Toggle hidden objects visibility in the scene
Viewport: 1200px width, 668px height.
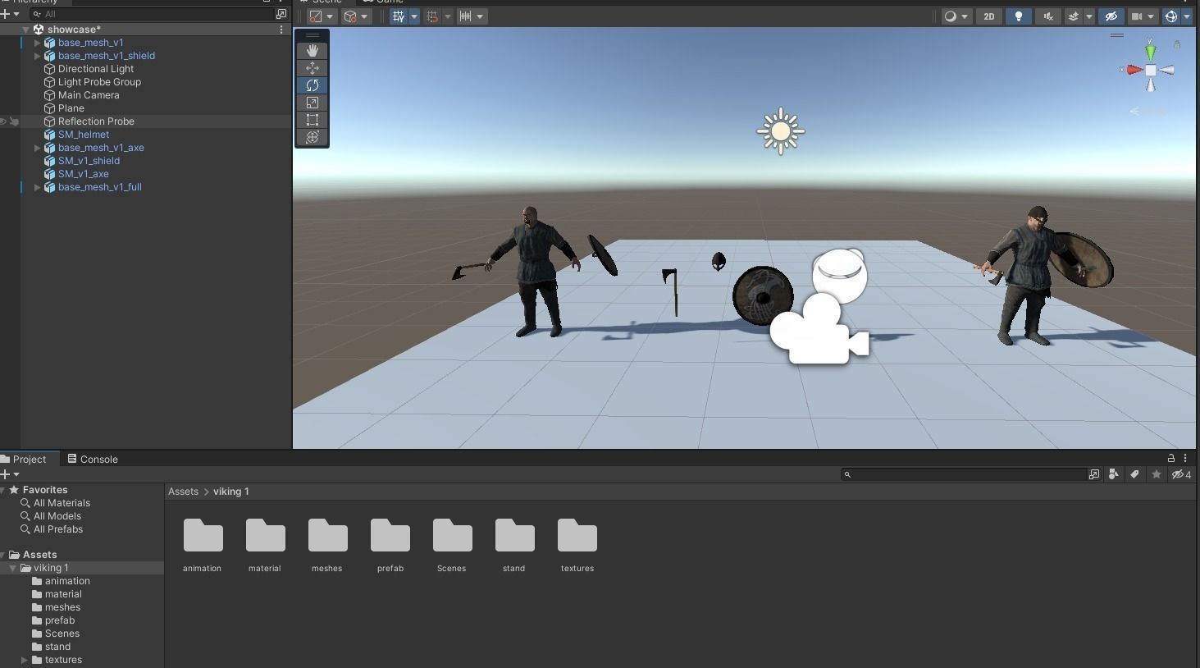pos(1111,16)
